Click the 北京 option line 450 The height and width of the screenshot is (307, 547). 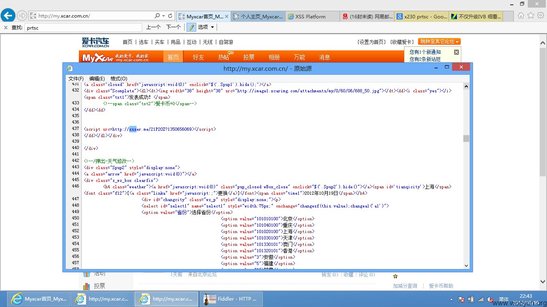point(267,219)
